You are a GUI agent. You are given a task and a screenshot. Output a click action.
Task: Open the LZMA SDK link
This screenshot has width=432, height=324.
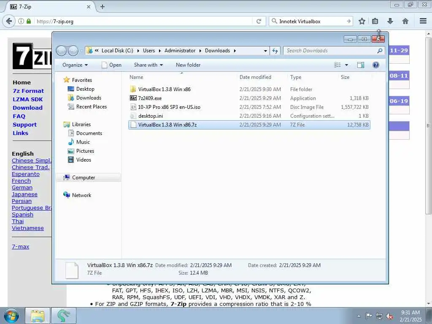[x=28, y=99]
